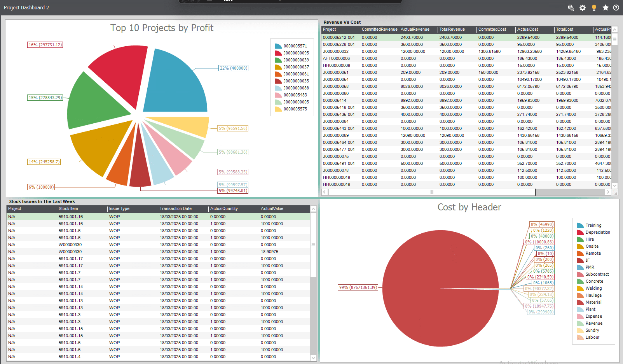
Task: Click legend icon for project J0000000005
Action: [x=278, y=102]
